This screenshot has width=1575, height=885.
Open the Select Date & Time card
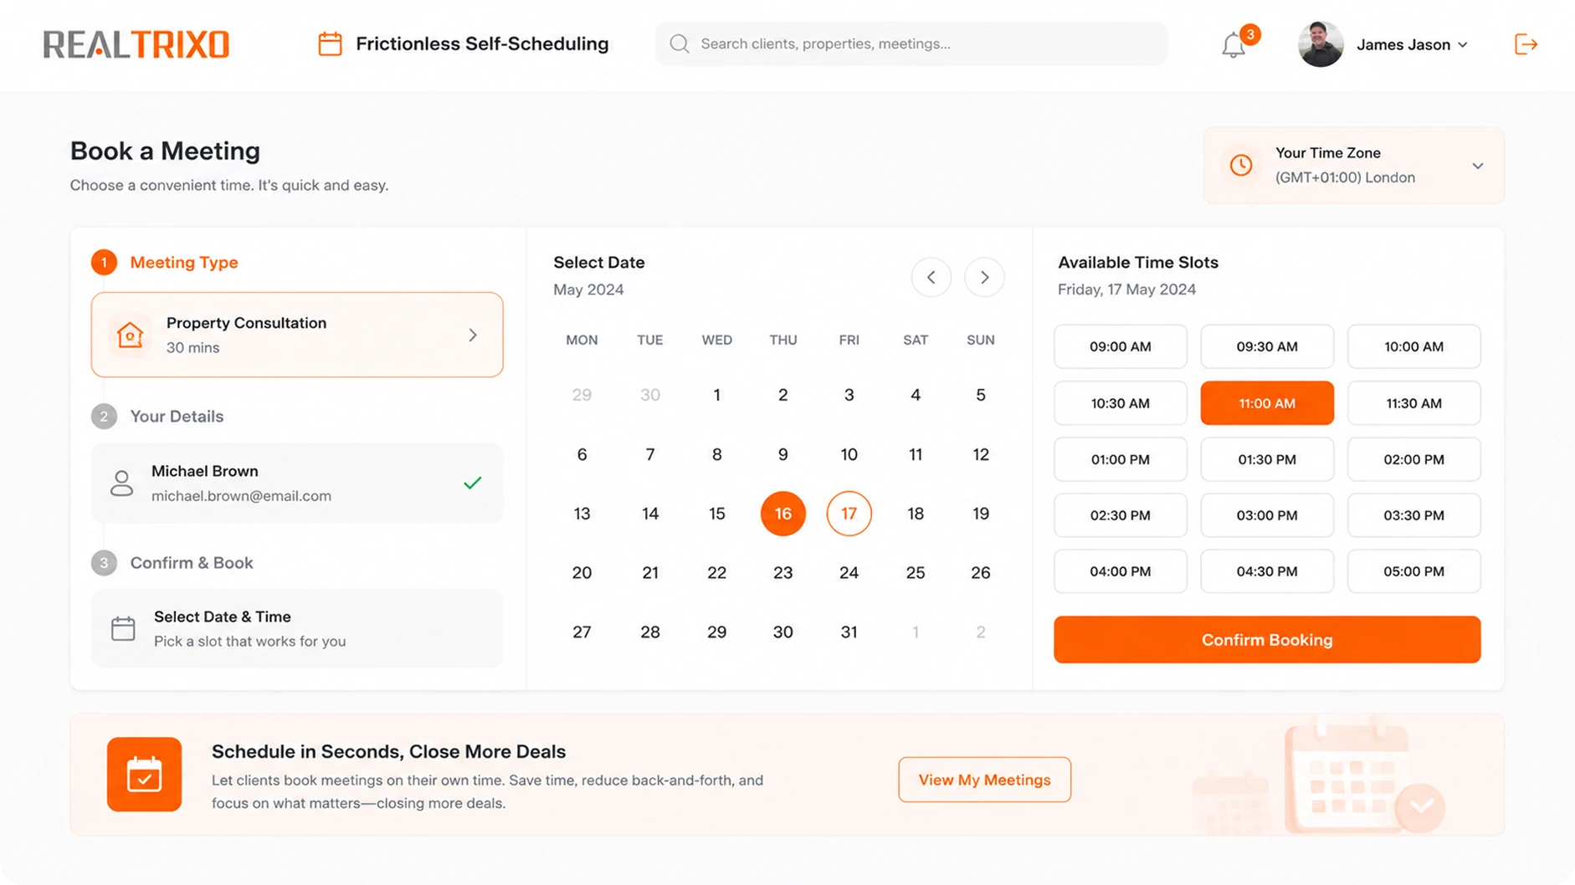297,628
